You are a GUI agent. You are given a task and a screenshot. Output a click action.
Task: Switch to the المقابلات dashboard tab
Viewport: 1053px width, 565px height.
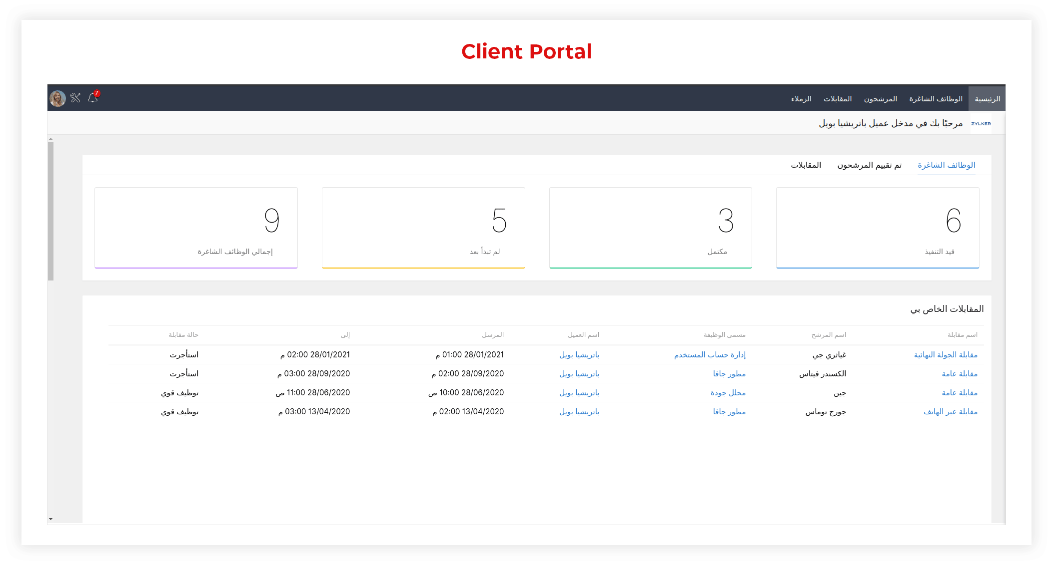[806, 165]
